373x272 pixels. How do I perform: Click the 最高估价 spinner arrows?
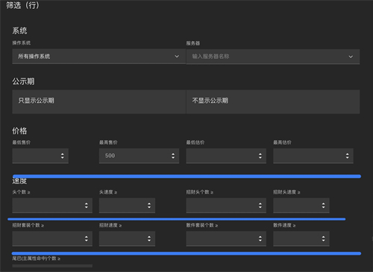tap(347, 156)
